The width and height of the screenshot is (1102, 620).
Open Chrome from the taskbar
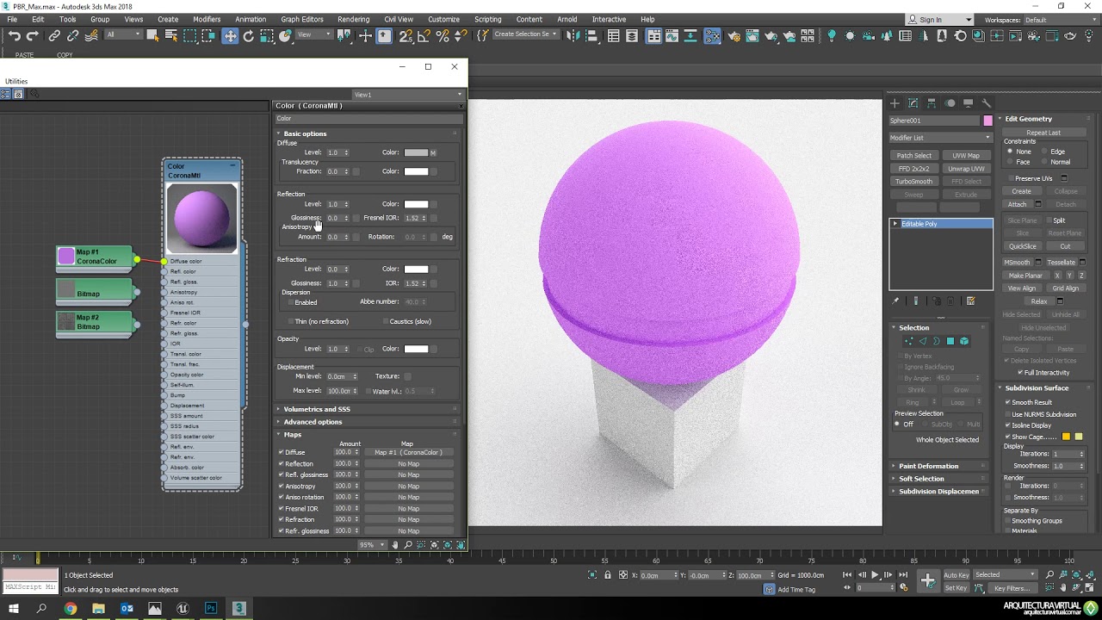[71, 608]
